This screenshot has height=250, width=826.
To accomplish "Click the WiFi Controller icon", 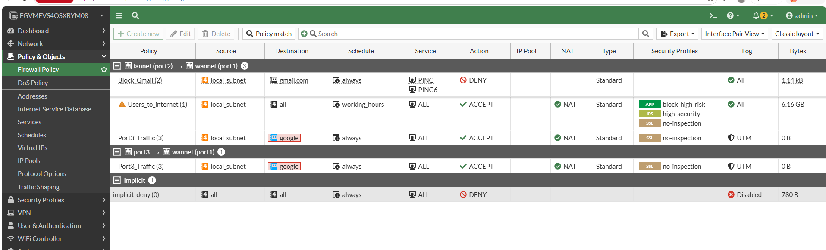I will pos(11,238).
